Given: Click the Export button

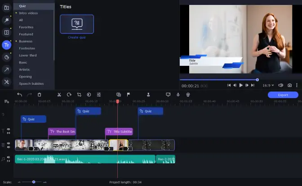Looking at the screenshot, I should [x=283, y=95].
